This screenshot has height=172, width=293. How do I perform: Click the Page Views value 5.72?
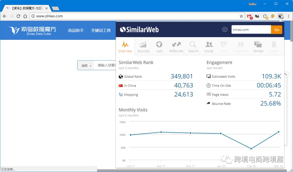pos(275,94)
